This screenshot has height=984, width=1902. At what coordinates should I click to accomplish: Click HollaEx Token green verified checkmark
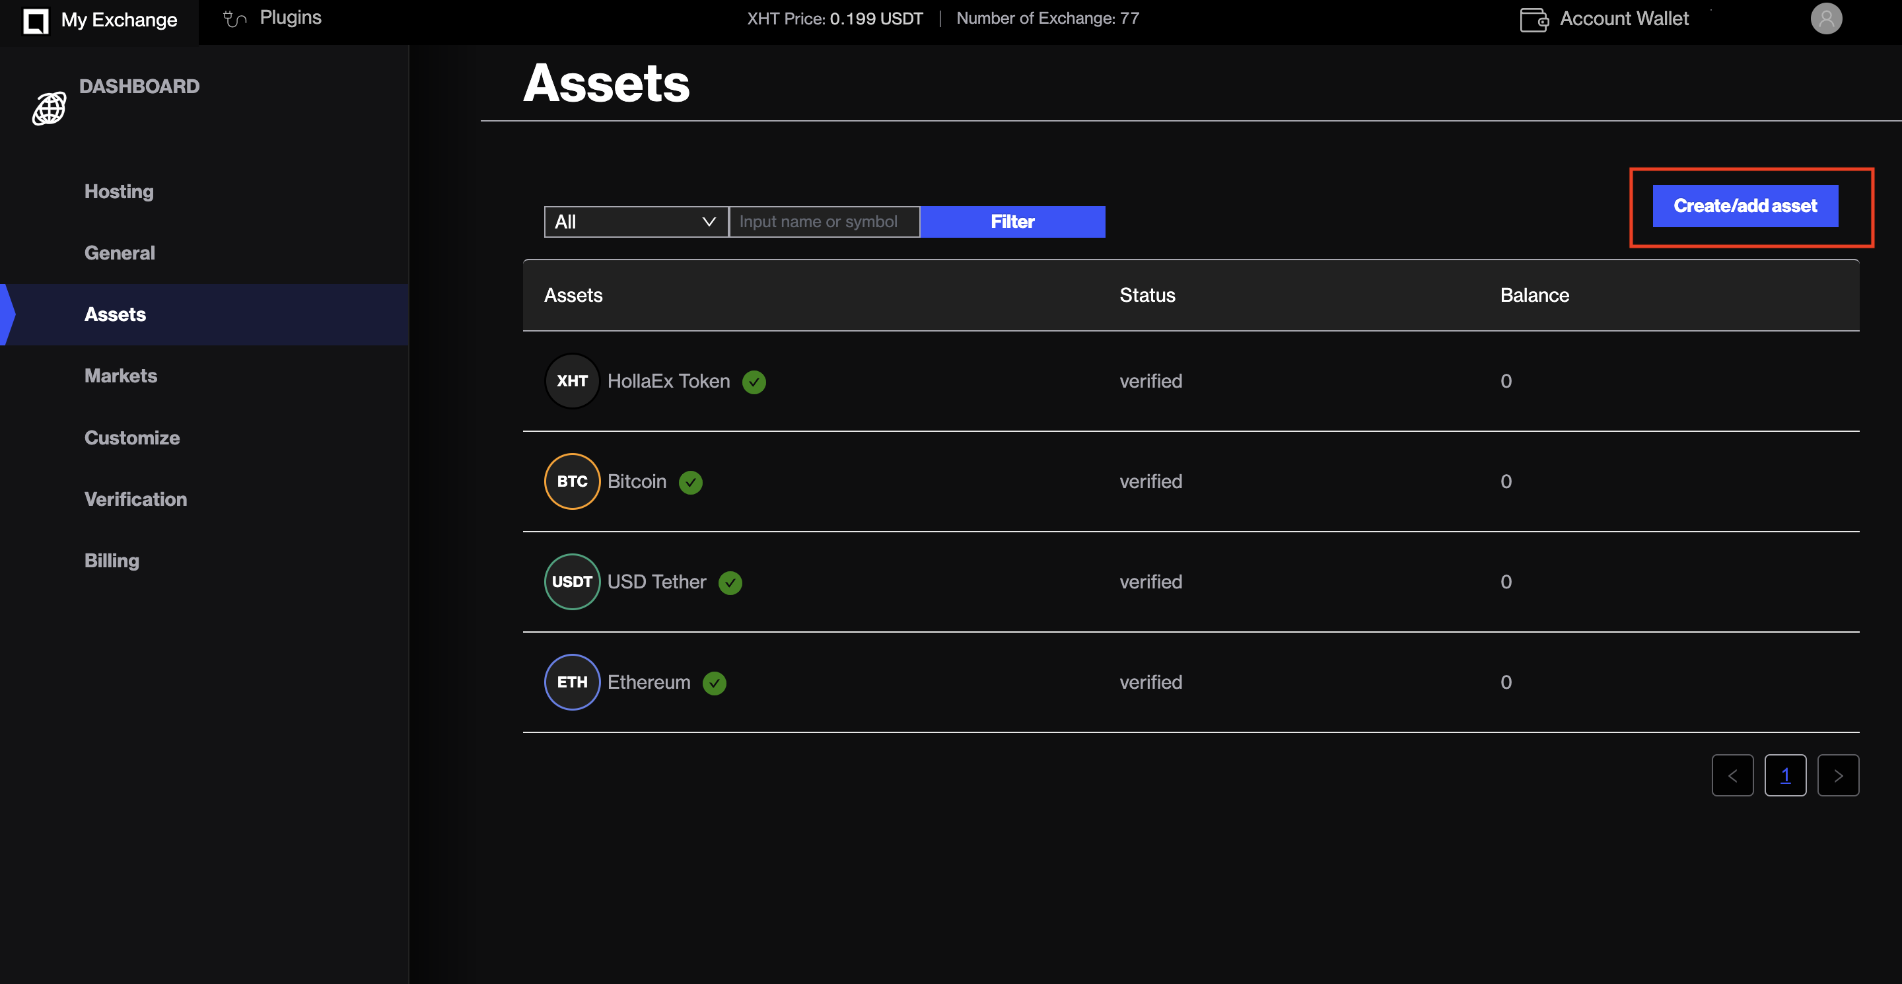(x=754, y=382)
